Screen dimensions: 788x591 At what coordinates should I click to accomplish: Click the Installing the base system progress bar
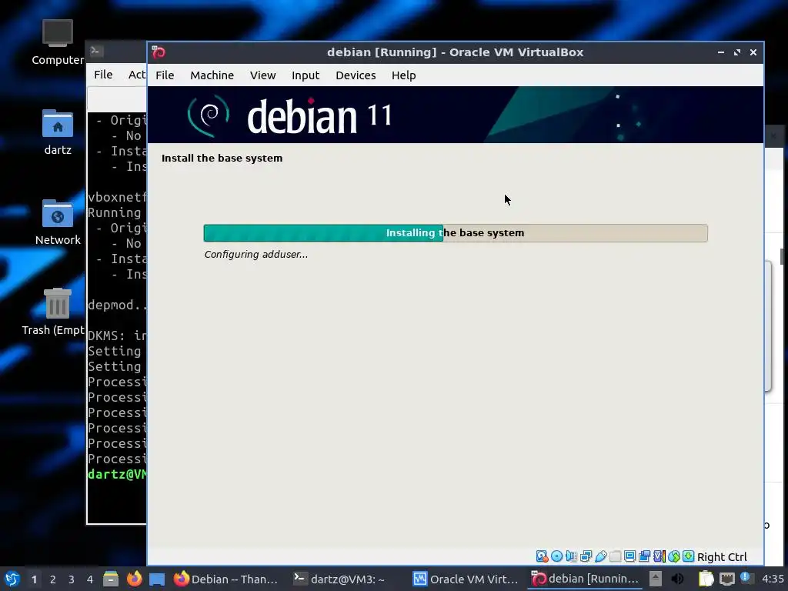coord(456,232)
